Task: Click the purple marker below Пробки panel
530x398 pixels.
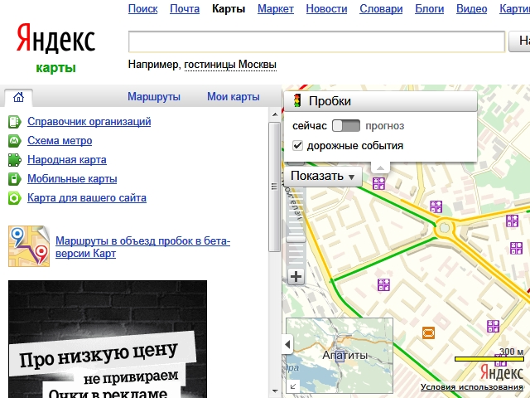Action: [x=379, y=183]
